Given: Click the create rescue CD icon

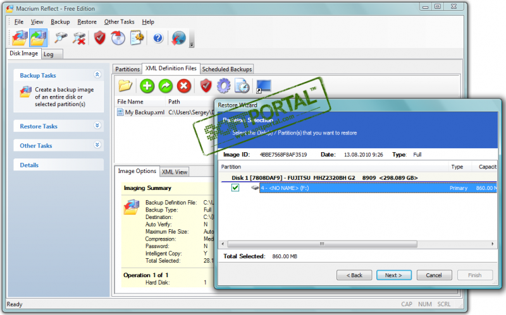Looking at the screenshot, I should [x=118, y=38].
